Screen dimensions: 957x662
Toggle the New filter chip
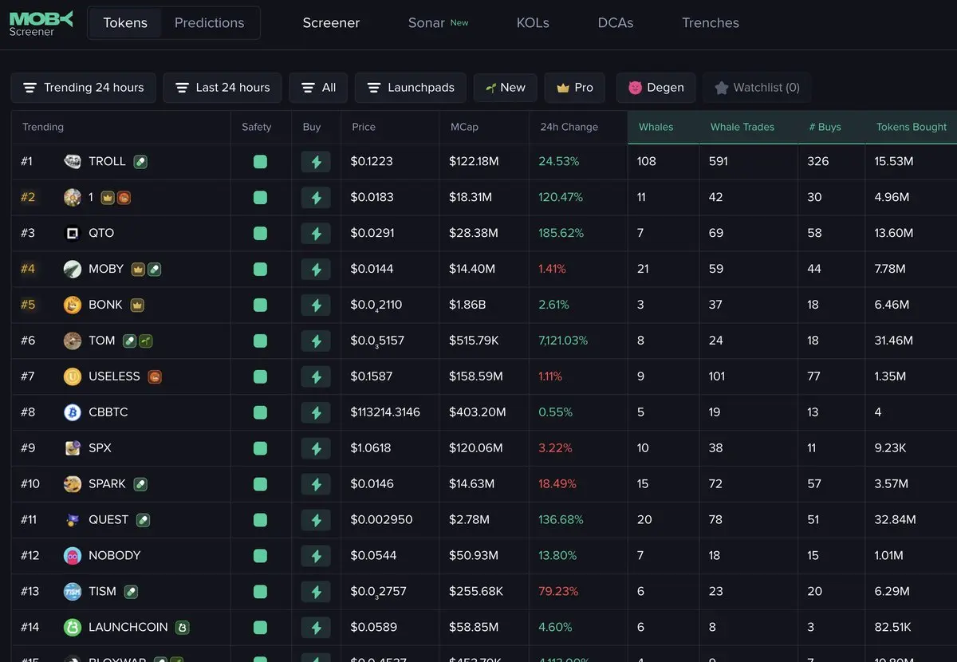point(505,88)
